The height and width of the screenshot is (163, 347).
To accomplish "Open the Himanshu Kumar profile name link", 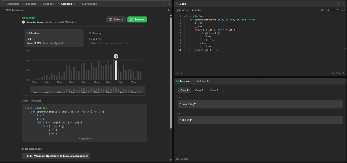I will [x=34, y=22].
